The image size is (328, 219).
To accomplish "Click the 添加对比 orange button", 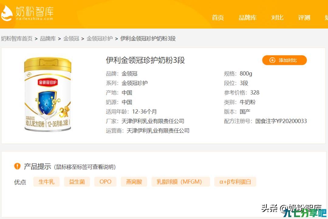I will [x=284, y=60].
